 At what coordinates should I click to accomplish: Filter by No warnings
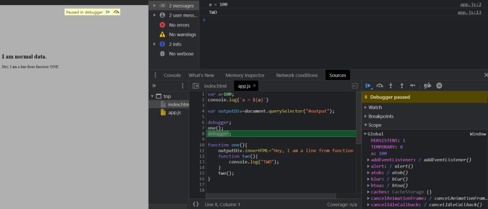pos(174,34)
